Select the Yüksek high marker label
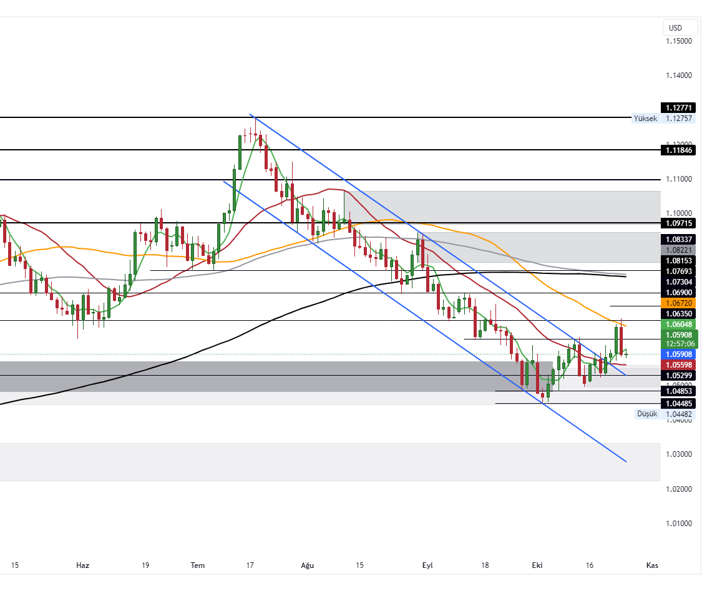 [646, 118]
